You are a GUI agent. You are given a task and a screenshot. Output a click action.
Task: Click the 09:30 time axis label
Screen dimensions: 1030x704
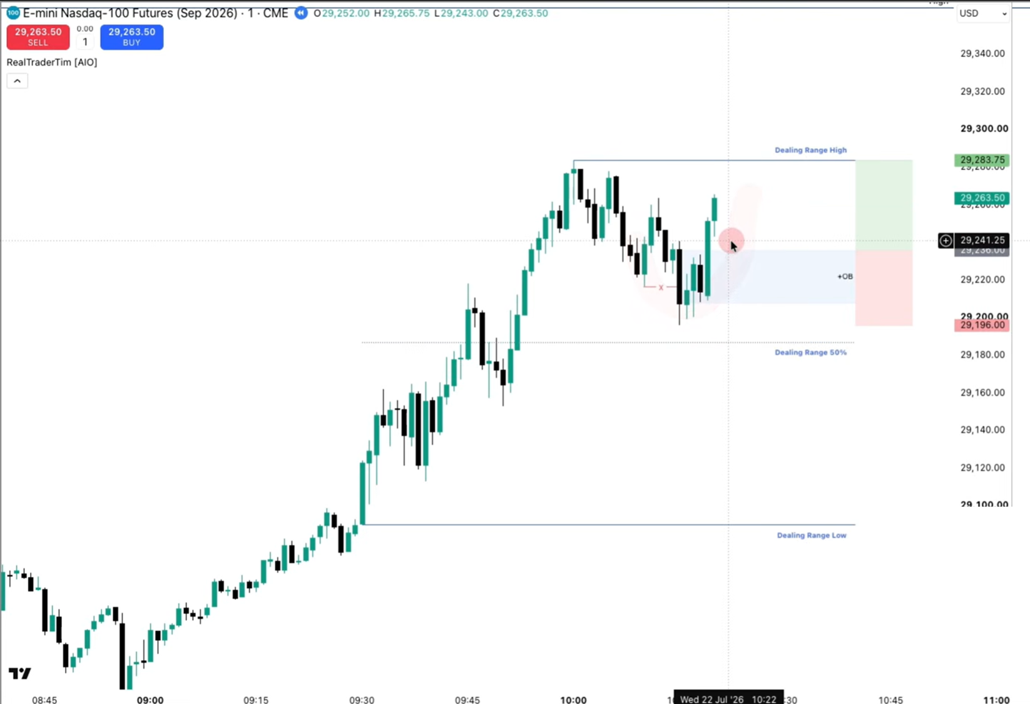coord(362,700)
